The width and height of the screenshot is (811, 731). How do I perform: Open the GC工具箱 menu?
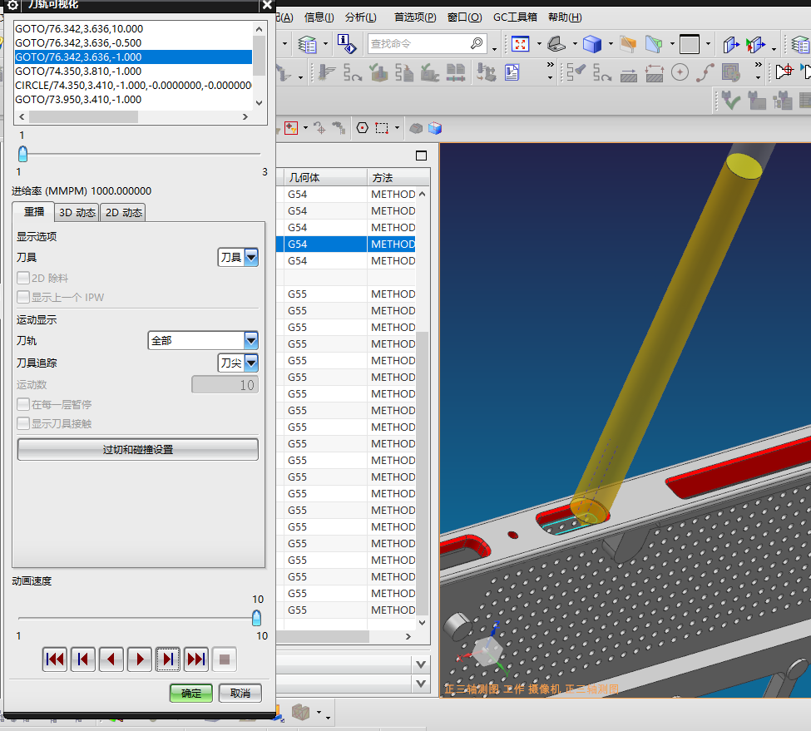coord(515,17)
